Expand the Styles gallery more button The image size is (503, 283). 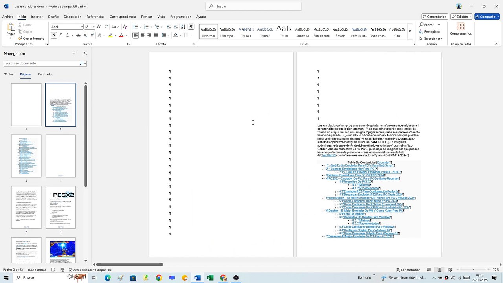pos(410,31)
